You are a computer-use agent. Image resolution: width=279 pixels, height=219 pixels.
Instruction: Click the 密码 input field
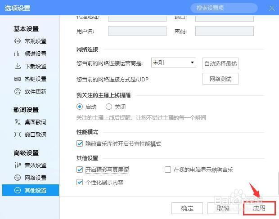225,31
